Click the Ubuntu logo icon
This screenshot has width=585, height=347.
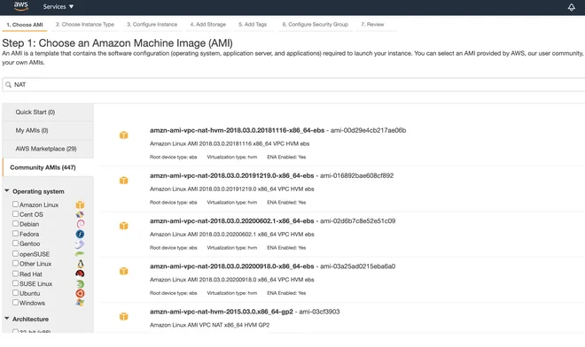[x=80, y=293]
